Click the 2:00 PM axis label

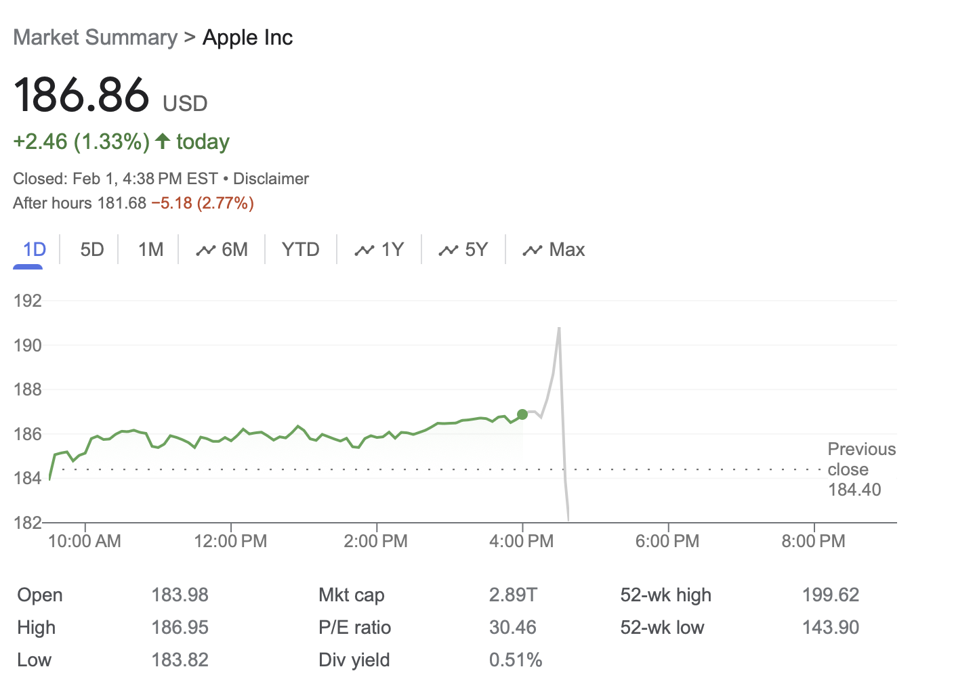(x=376, y=541)
